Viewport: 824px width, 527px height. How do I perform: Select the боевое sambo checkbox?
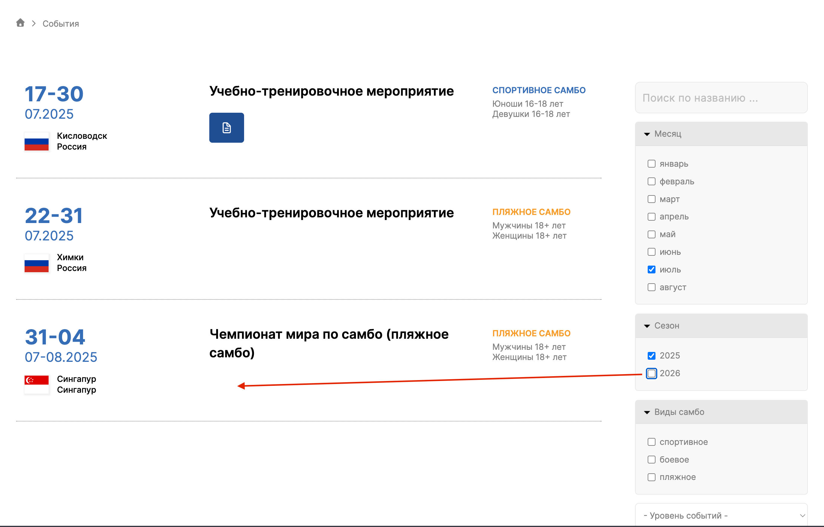651,460
